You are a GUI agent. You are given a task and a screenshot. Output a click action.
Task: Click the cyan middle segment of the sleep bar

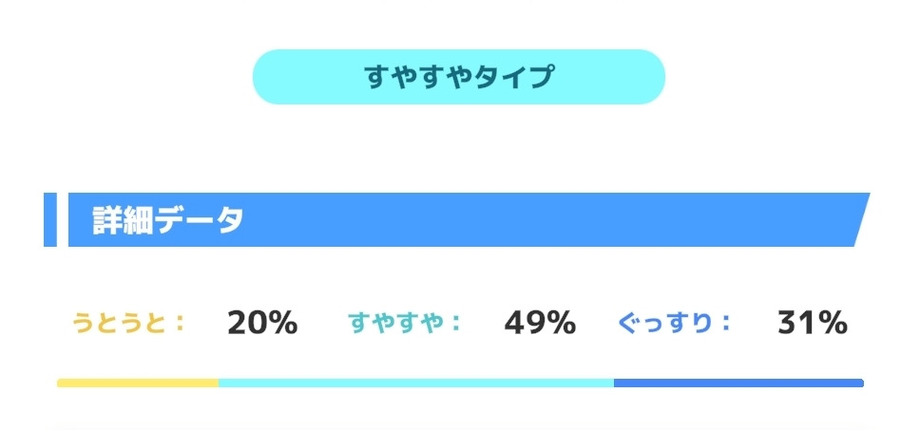point(416,383)
